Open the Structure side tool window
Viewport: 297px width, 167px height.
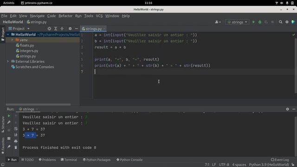click(3, 124)
